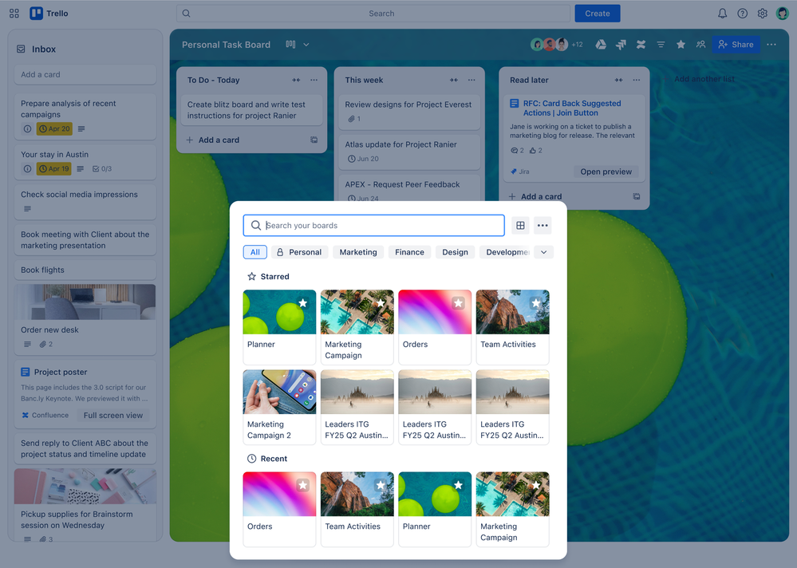Click the board star icon in header
The image size is (797, 568).
tap(681, 45)
